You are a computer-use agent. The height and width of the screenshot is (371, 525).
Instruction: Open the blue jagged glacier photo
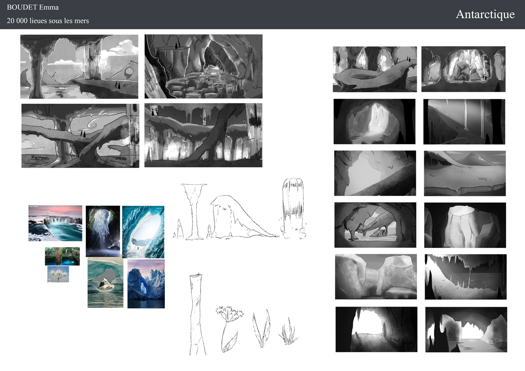146,284
